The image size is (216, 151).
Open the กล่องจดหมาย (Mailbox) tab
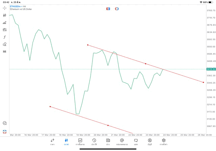pyautogui.click(x=122, y=142)
